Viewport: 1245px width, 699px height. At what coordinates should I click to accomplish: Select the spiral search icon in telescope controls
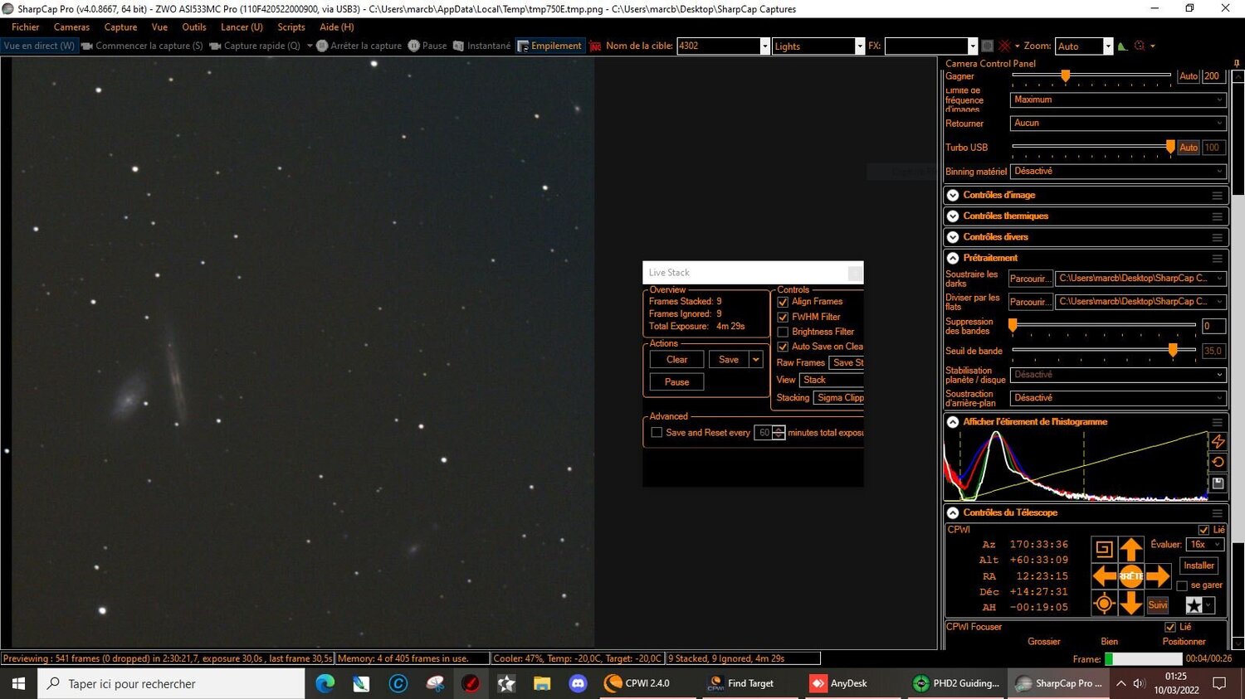[x=1103, y=548]
